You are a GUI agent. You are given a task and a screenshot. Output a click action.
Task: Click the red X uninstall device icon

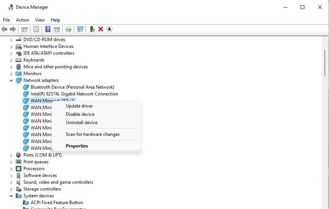click(x=101, y=29)
